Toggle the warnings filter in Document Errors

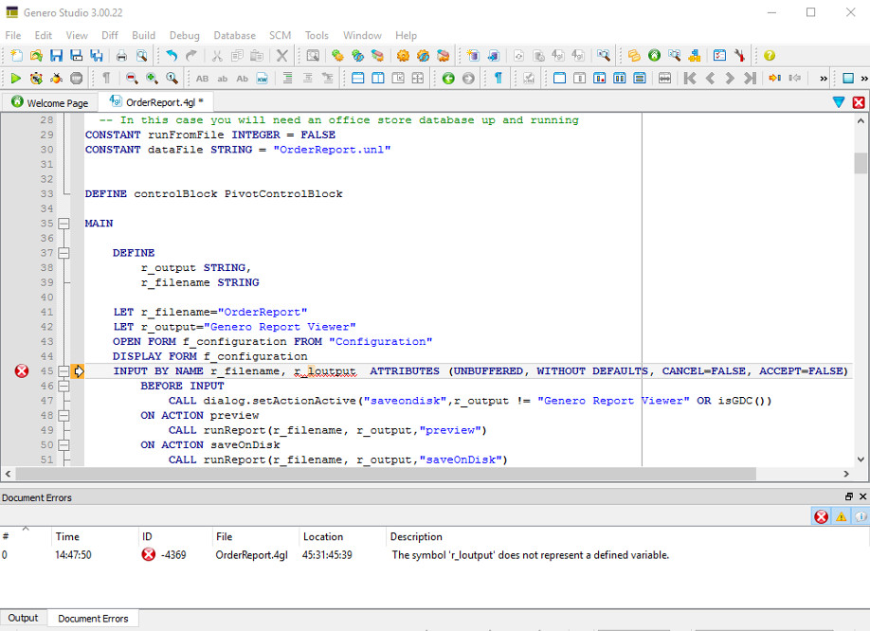(x=842, y=516)
